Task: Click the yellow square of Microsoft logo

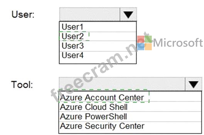Action: (x=148, y=47)
